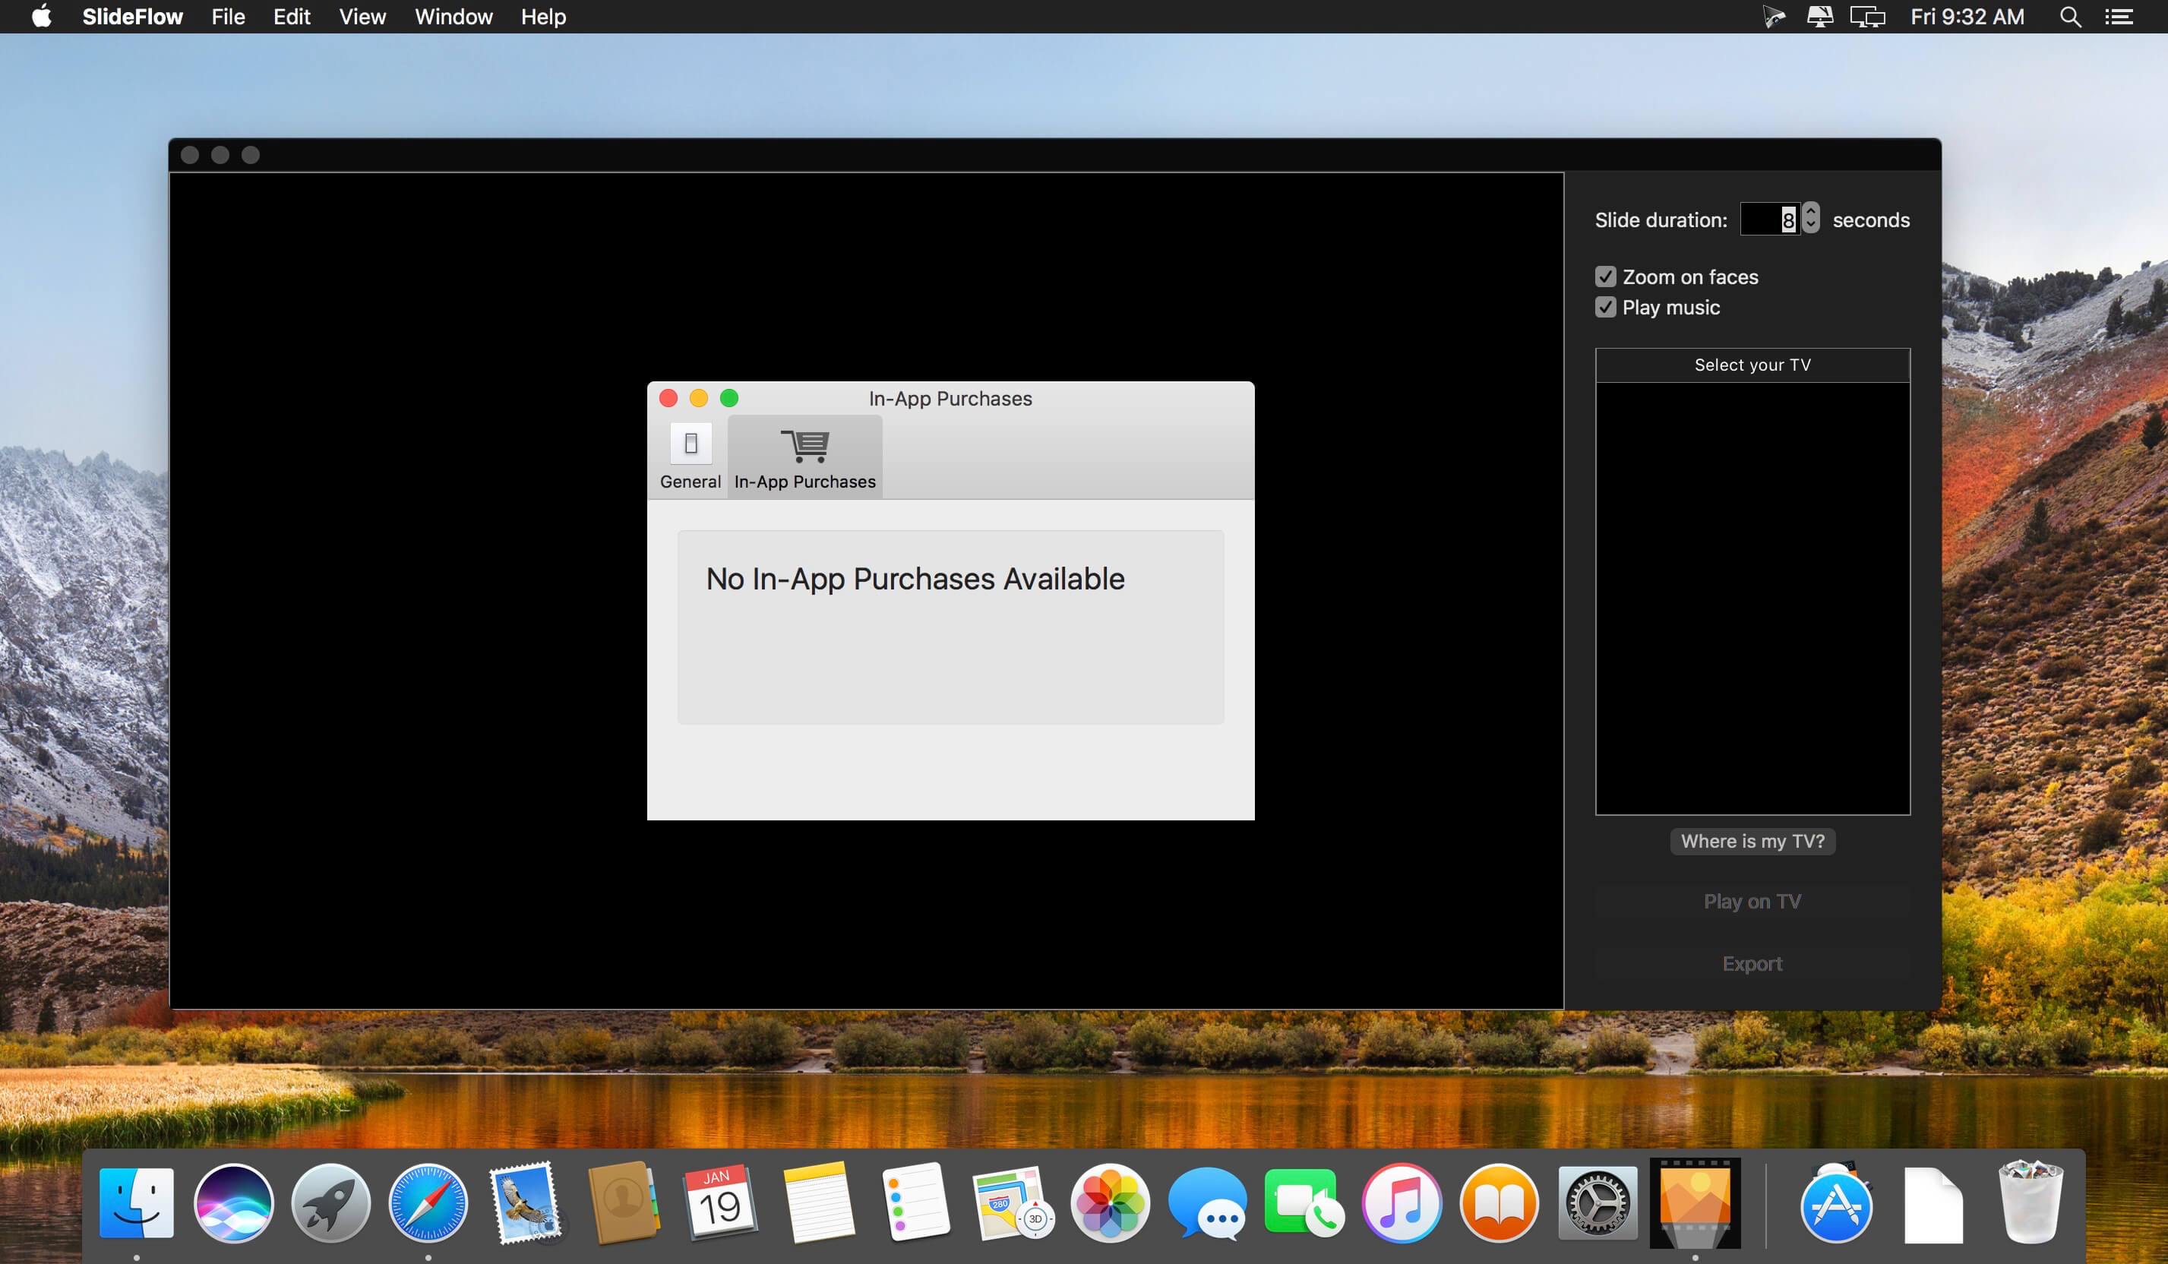Open the General preferences tab
This screenshot has width=2168, height=1264.
[x=690, y=456]
